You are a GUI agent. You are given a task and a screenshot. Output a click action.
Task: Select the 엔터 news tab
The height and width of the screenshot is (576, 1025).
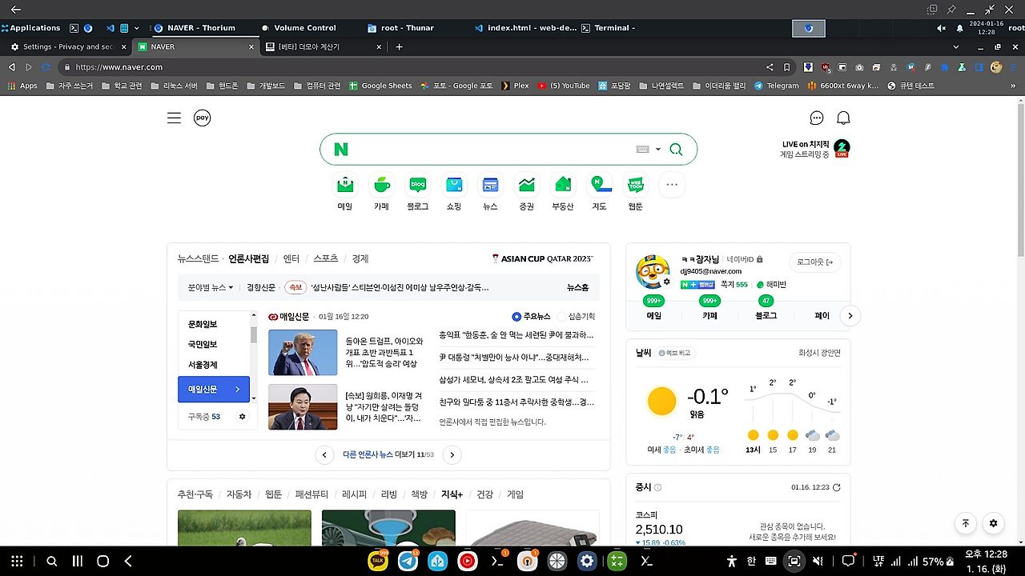(291, 259)
